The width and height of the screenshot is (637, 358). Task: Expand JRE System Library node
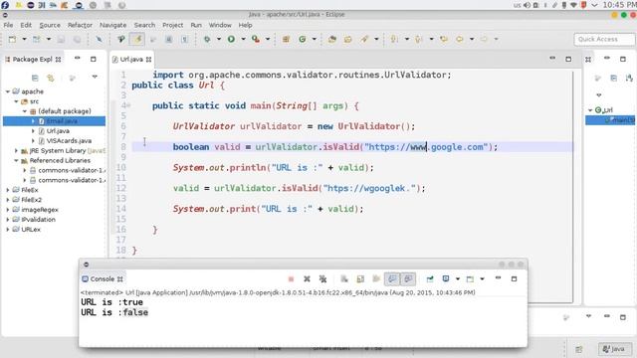16,150
